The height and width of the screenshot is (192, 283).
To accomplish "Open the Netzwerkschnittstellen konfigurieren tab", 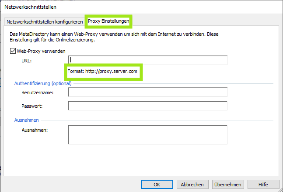I will (x=44, y=22).
